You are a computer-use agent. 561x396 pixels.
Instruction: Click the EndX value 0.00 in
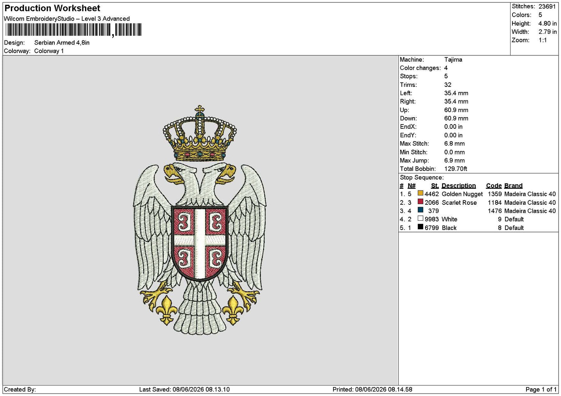click(453, 127)
